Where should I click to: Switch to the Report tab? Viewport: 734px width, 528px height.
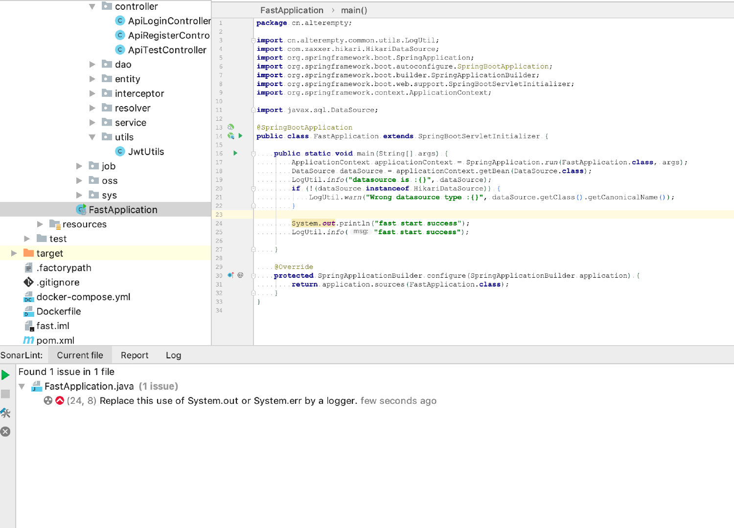point(135,355)
